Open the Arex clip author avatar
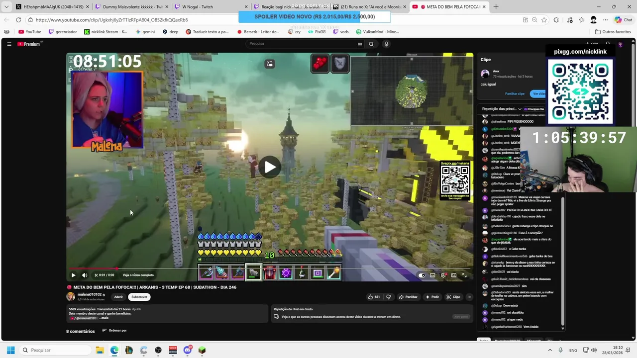This screenshot has height=358, width=637. coord(485,74)
